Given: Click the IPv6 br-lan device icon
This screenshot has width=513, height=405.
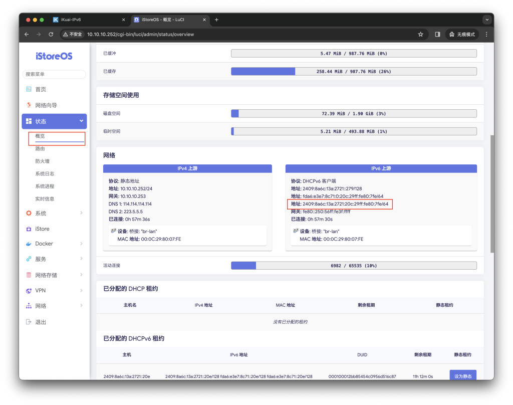Looking at the screenshot, I should point(296,231).
